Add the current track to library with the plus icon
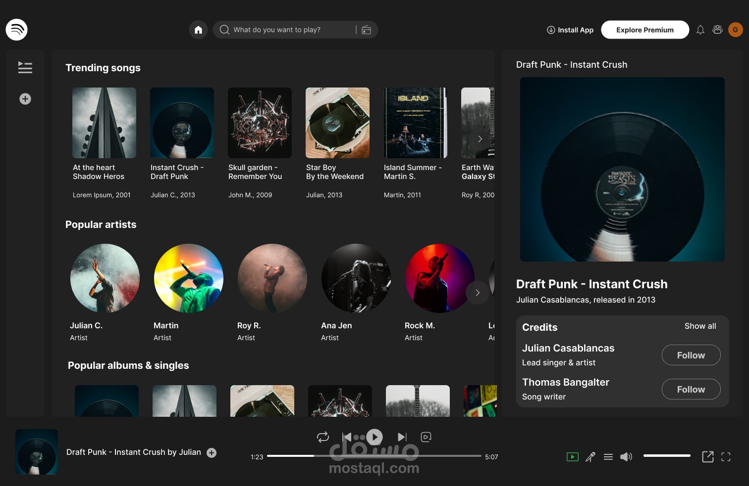This screenshot has width=749, height=486. coord(212,453)
